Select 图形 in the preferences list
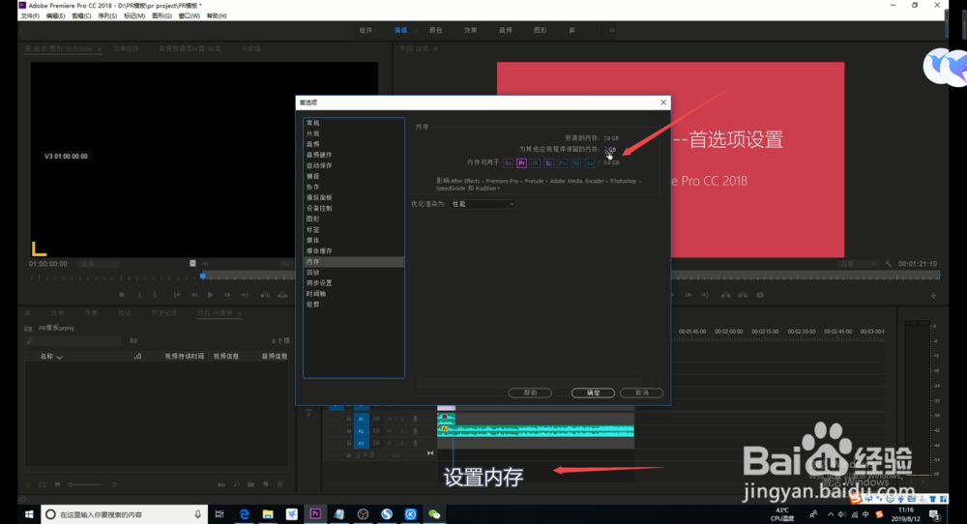This screenshot has height=524, width=967. [x=313, y=218]
